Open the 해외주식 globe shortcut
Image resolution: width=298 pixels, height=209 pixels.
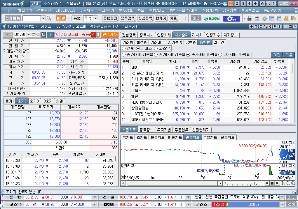coord(212,19)
